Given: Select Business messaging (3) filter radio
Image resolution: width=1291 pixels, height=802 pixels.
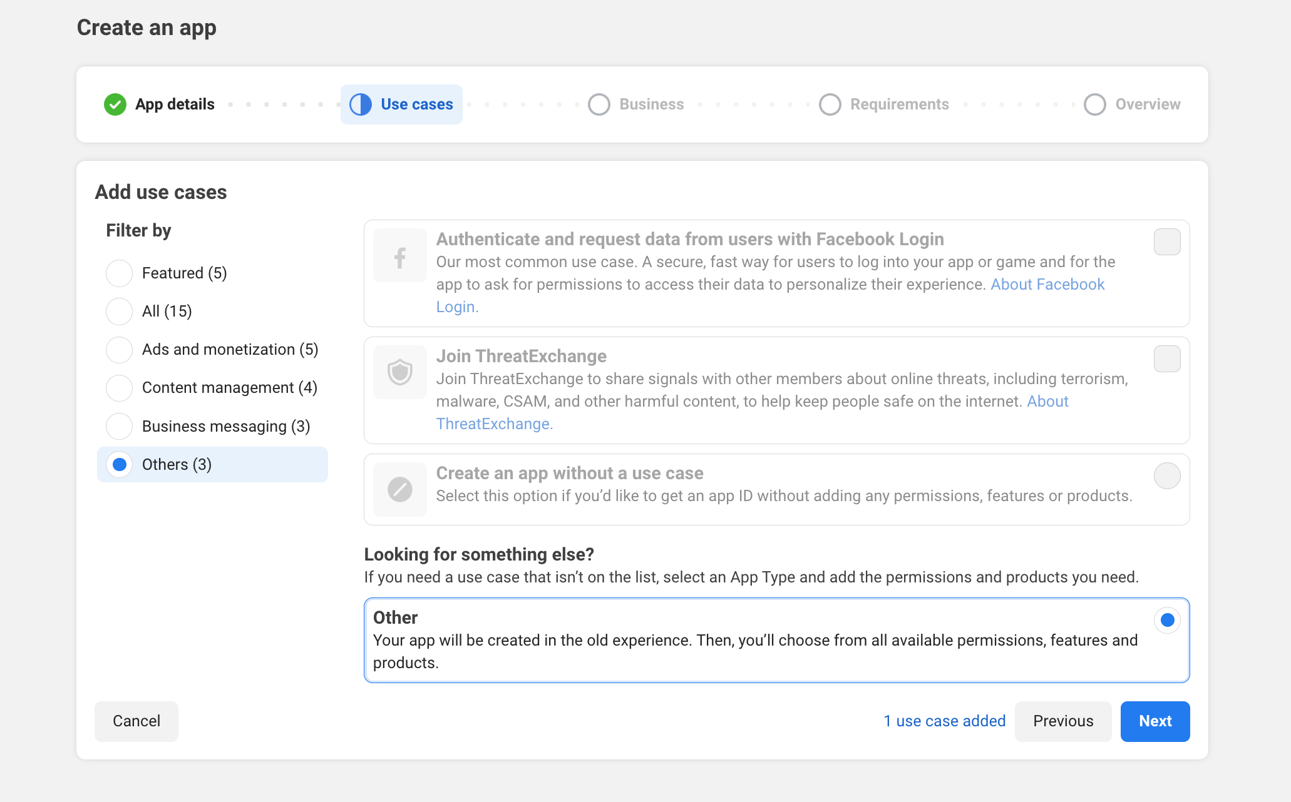Looking at the screenshot, I should click(x=119, y=427).
